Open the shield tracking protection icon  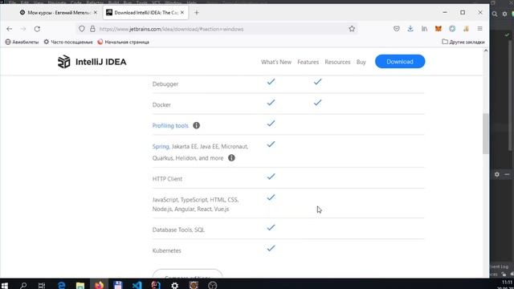coord(82,29)
